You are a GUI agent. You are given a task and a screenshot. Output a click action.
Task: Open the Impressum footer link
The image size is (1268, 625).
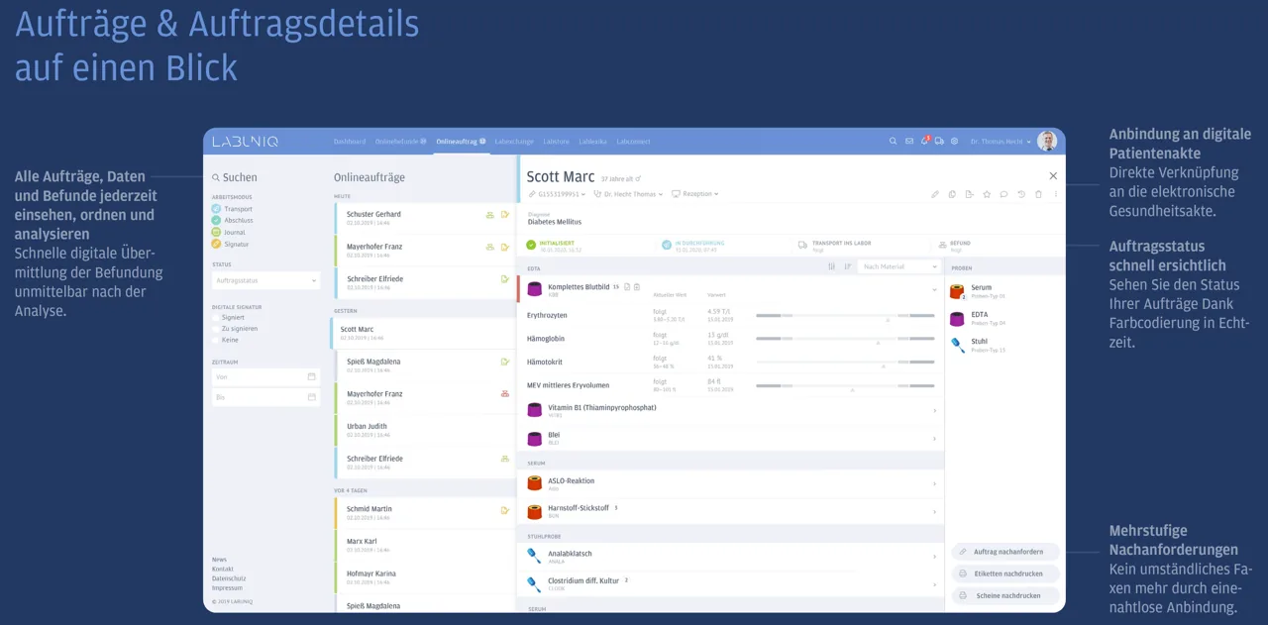pos(227,587)
